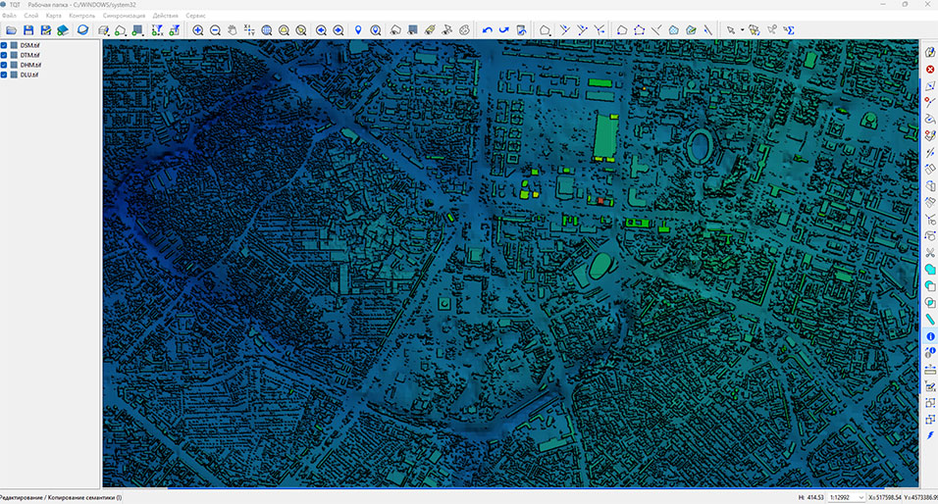
Task: Open the Слой menu
Action: tap(31, 16)
